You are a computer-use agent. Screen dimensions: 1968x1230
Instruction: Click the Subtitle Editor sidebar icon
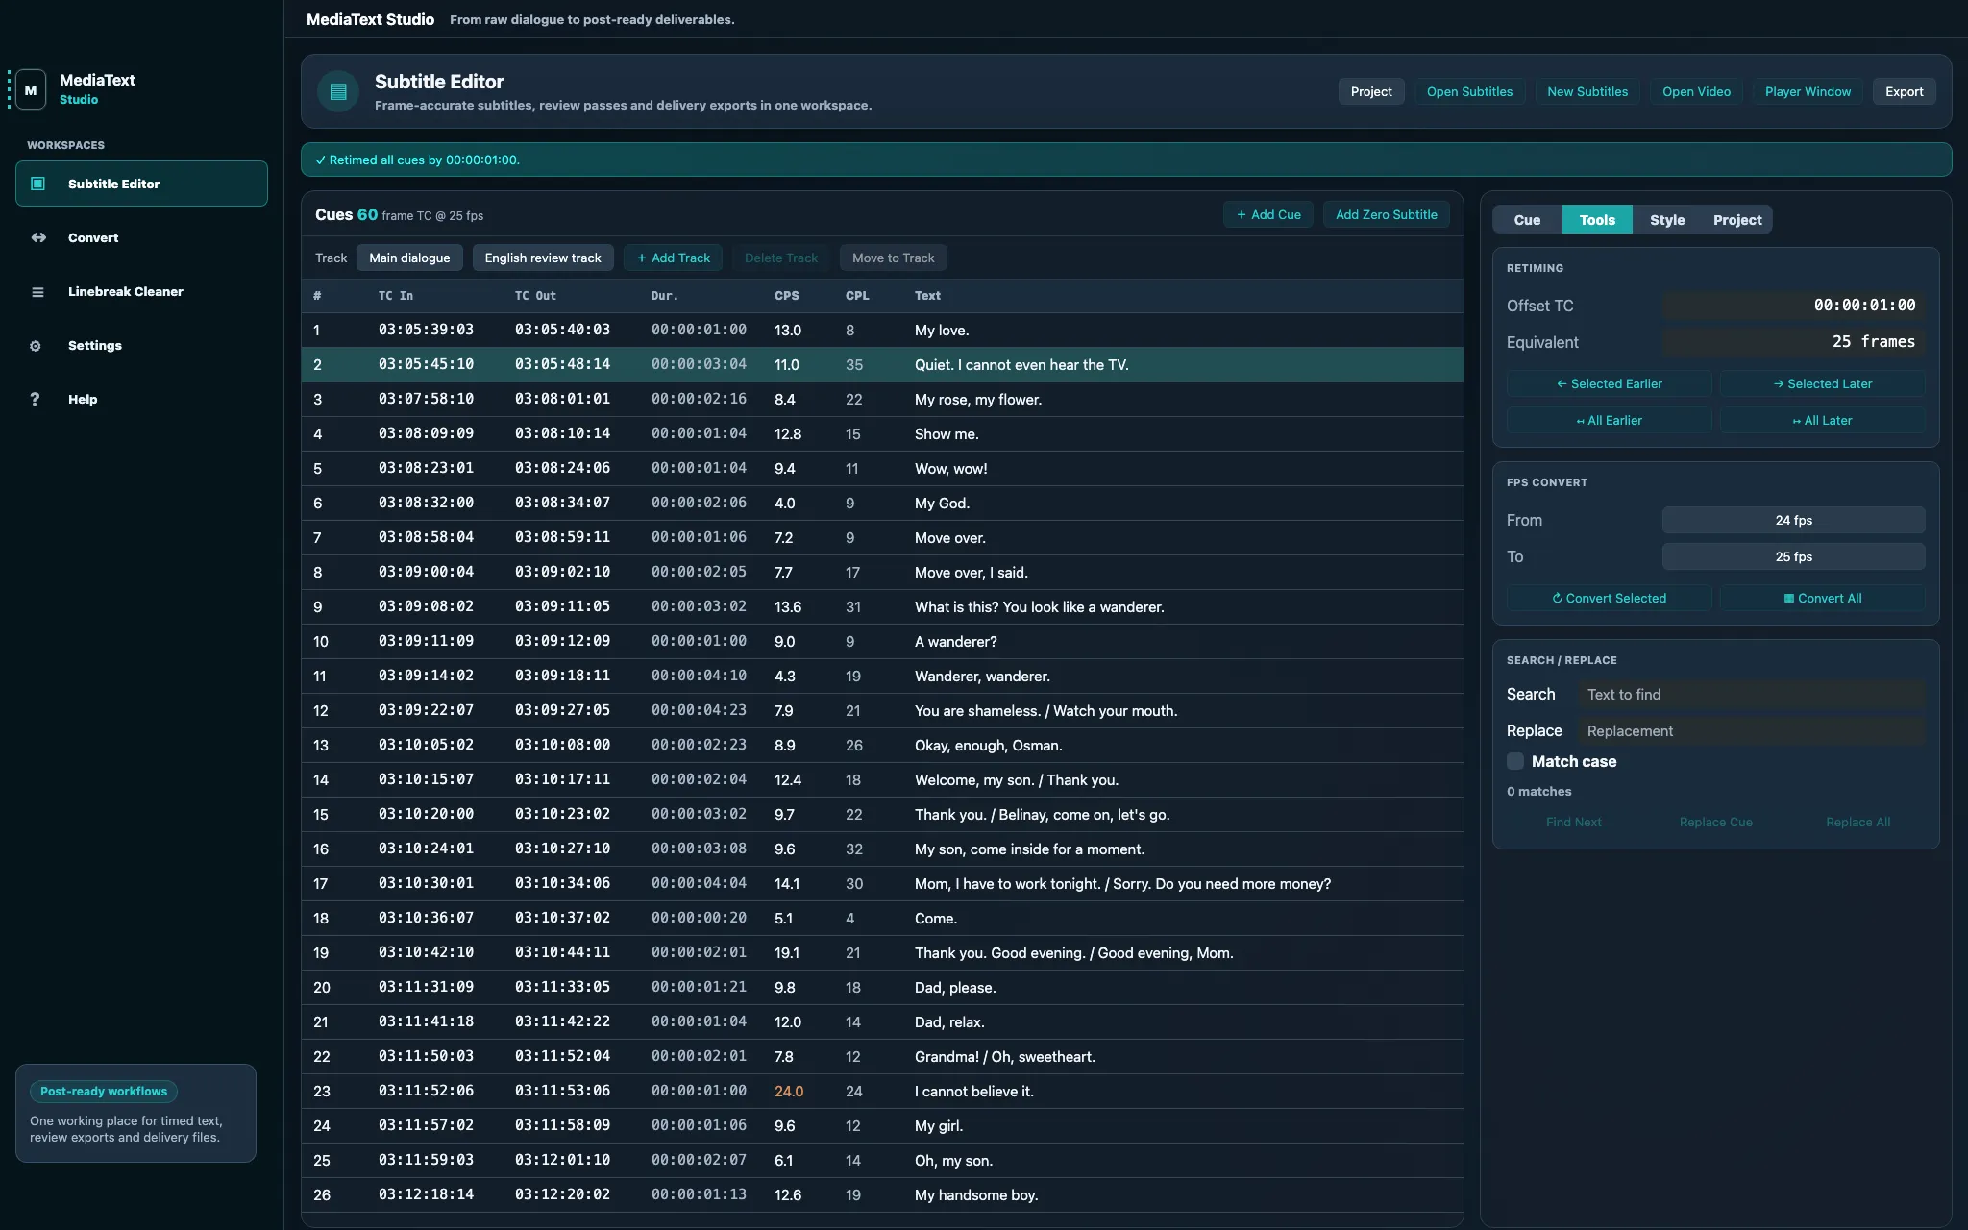point(38,184)
